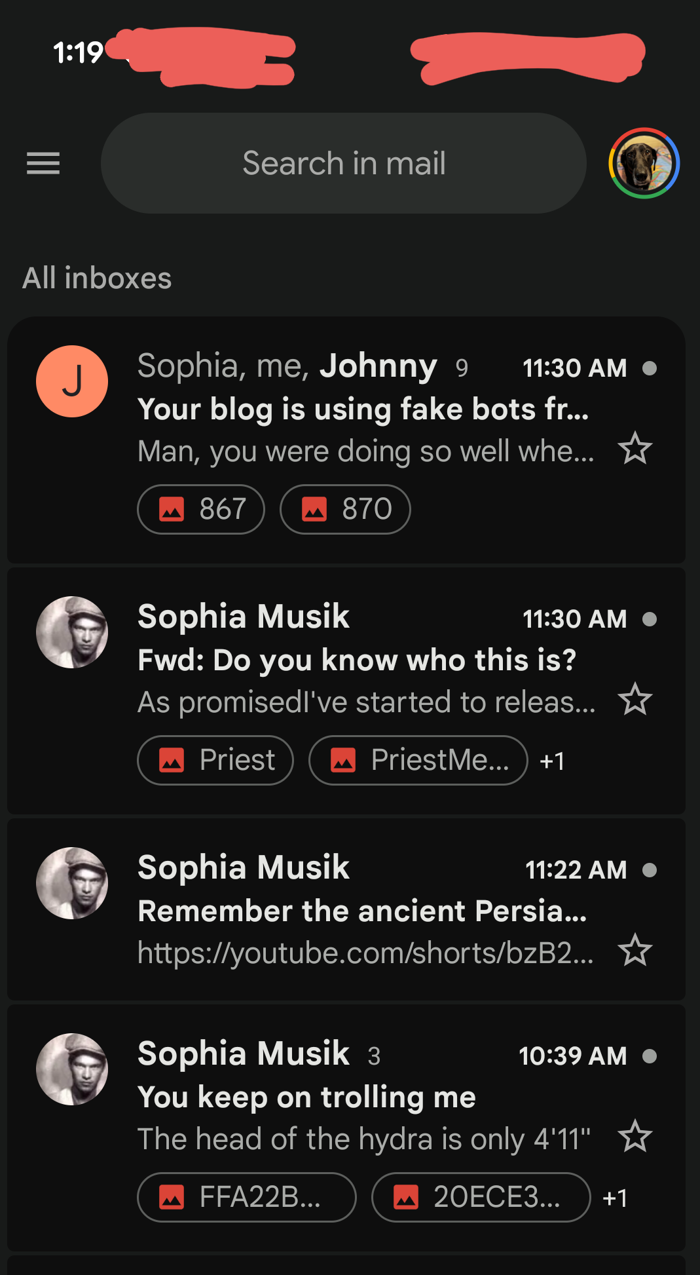Star the ancient Persia email
Image resolution: width=700 pixels, height=1275 pixels.
click(x=635, y=951)
